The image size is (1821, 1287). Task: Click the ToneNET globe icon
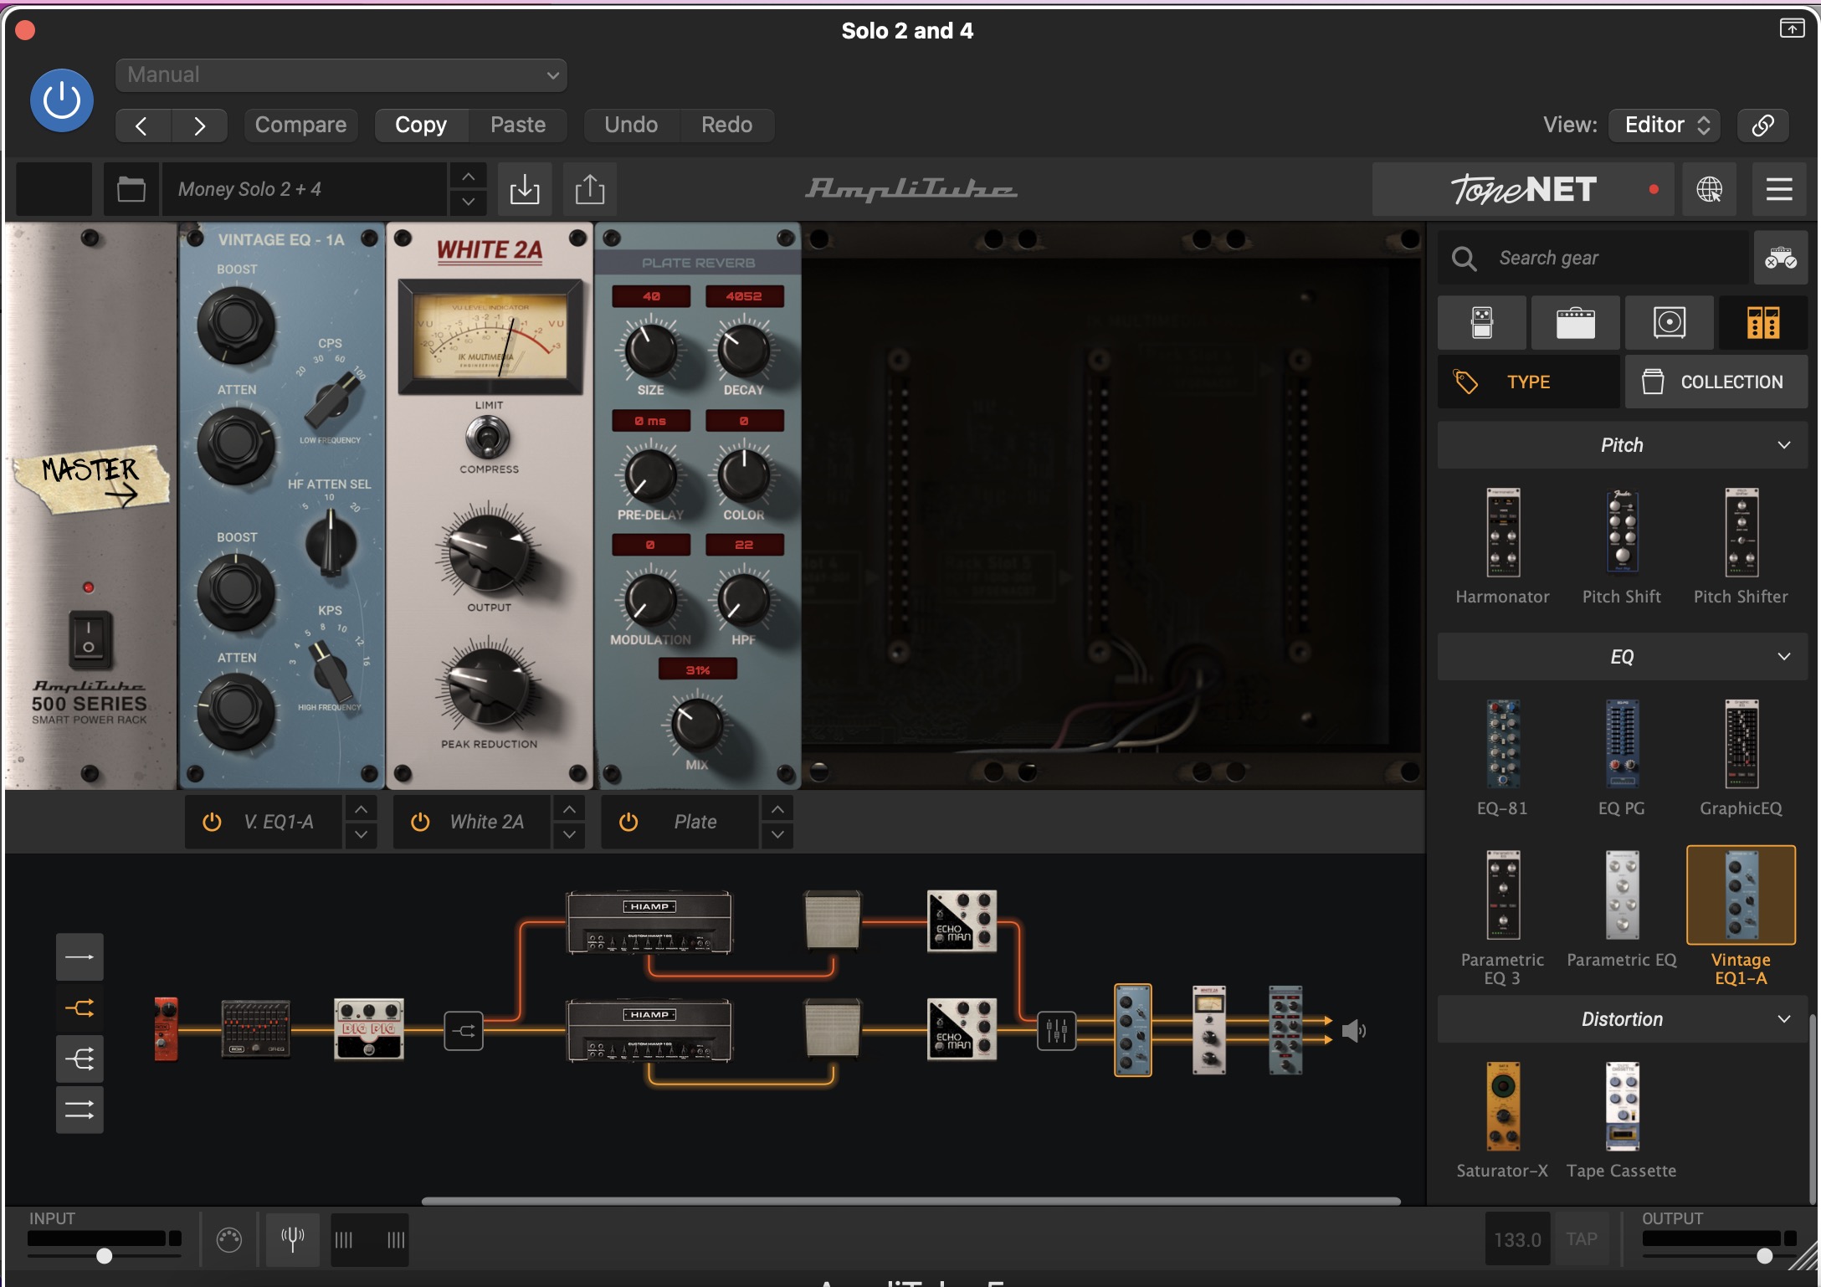tap(1709, 189)
